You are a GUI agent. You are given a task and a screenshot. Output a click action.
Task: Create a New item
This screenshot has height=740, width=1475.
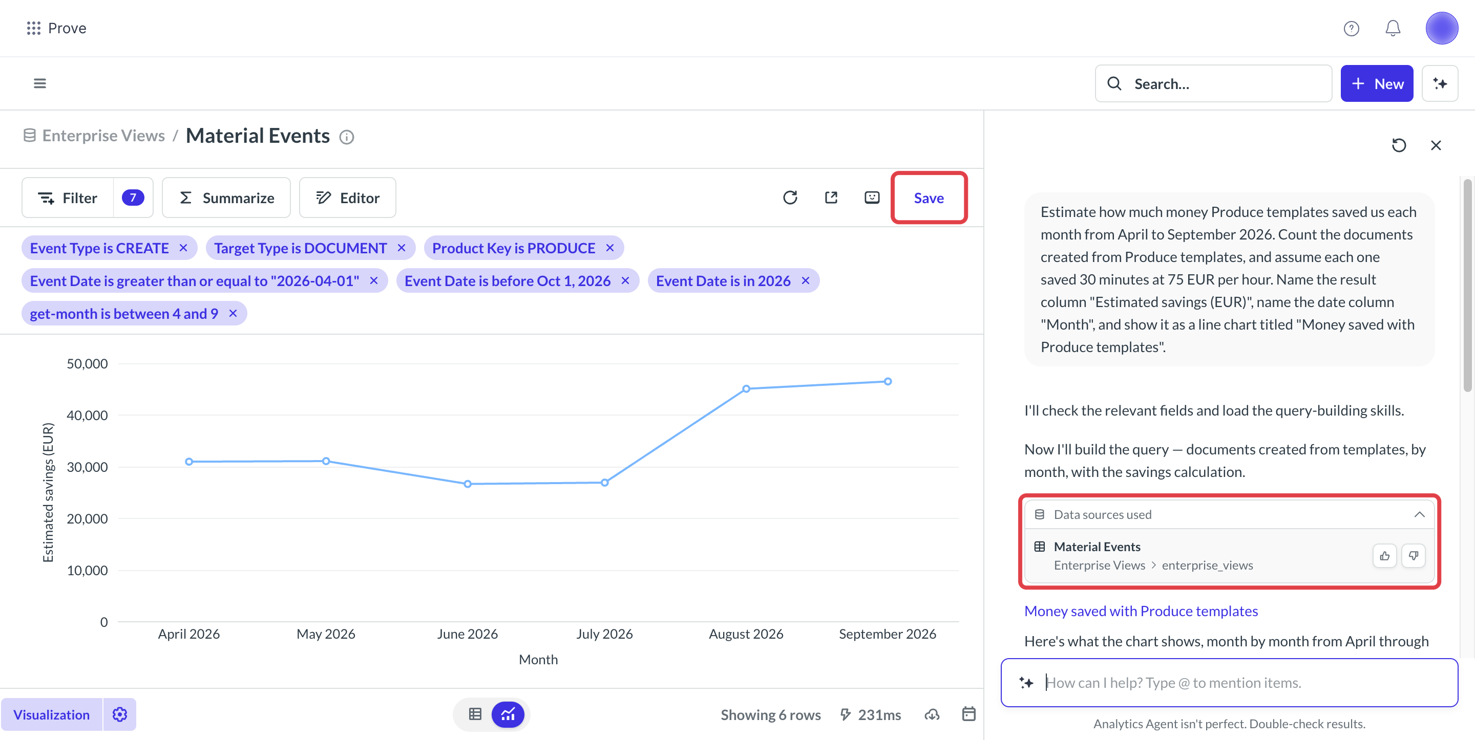[x=1377, y=83]
